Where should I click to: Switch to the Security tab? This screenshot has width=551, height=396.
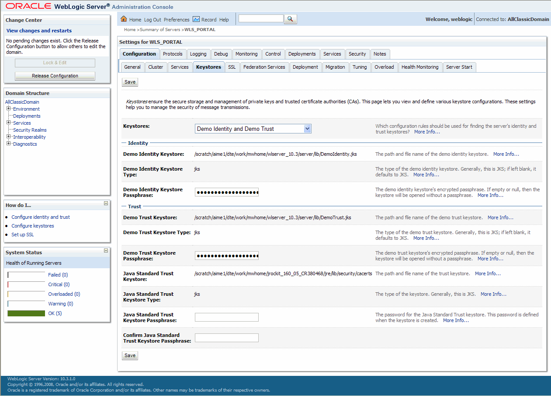point(357,54)
